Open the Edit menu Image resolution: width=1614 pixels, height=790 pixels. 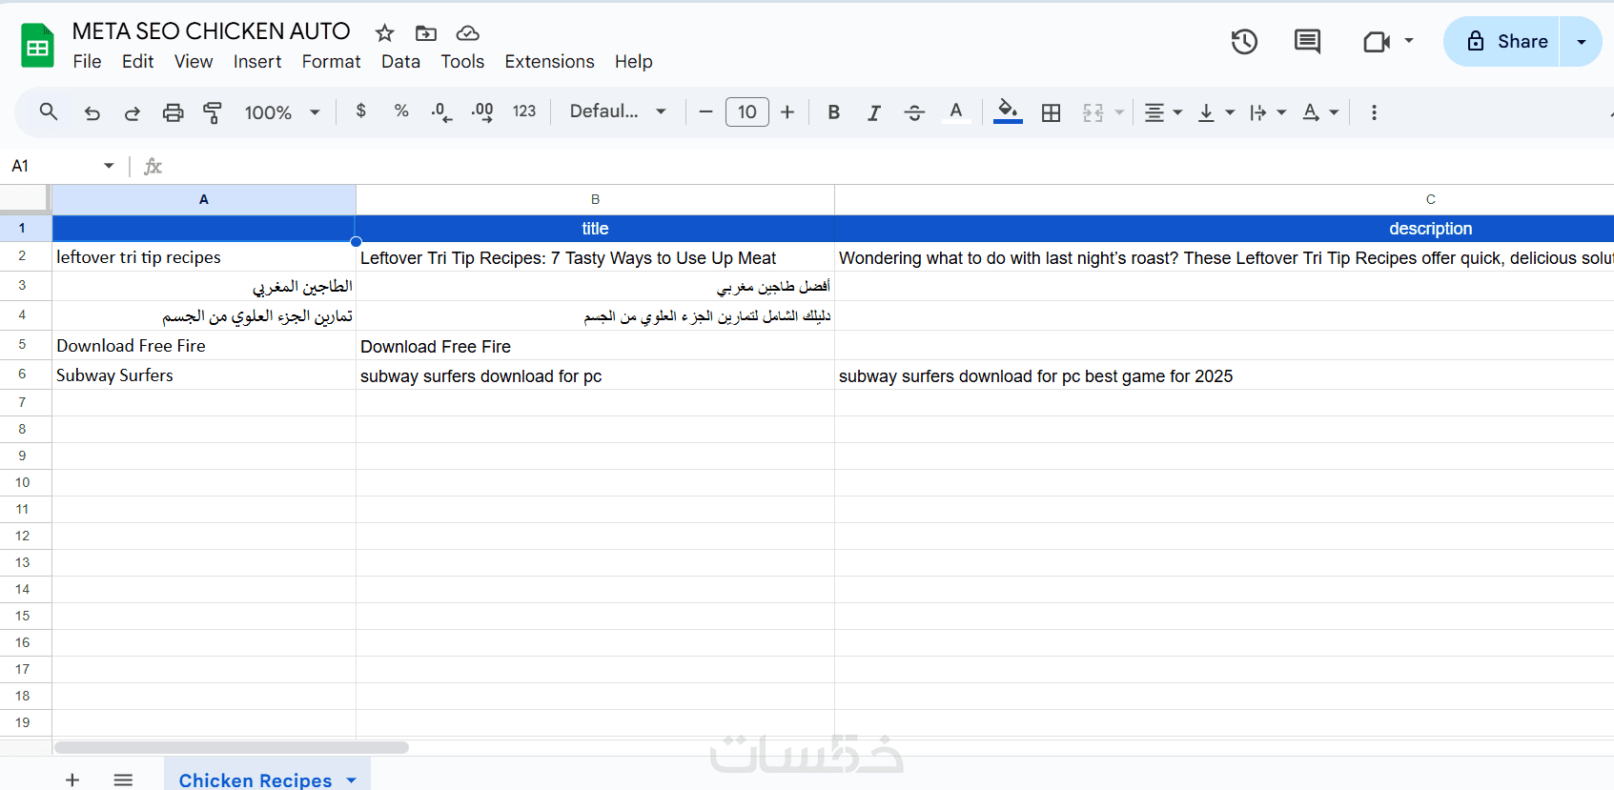coord(137,62)
